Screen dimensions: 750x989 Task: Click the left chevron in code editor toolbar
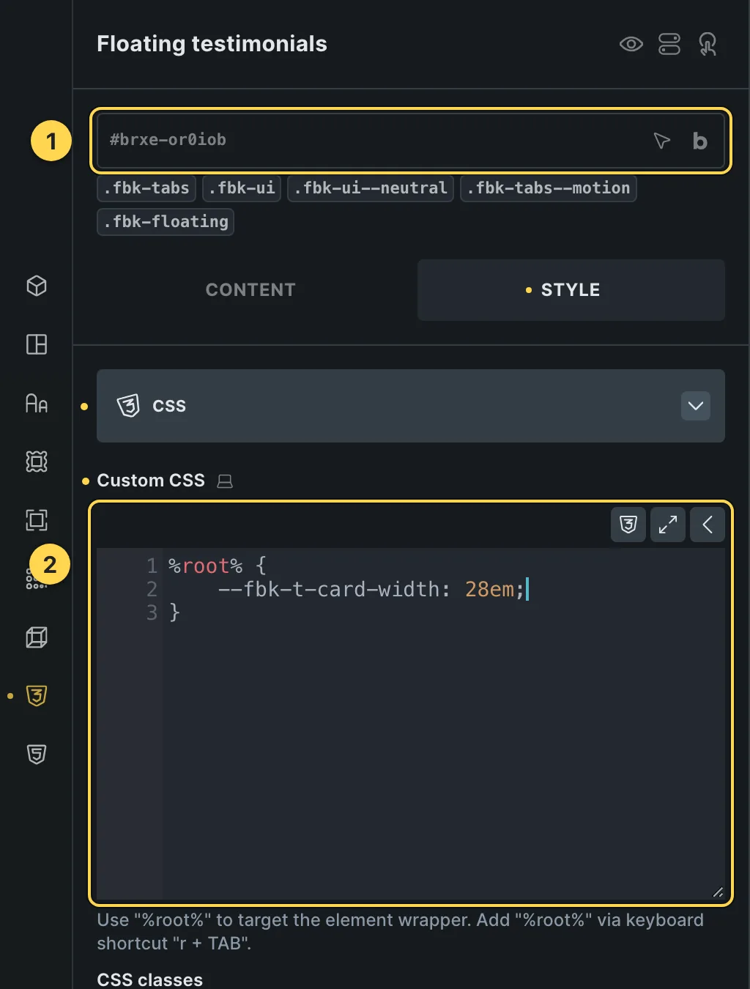pos(708,525)
